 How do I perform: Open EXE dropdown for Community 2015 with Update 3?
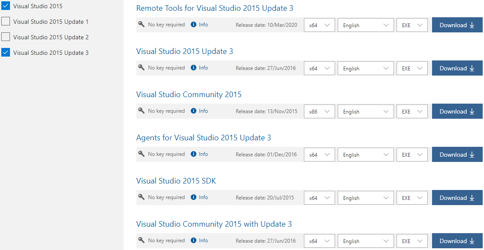coord(412,241)
